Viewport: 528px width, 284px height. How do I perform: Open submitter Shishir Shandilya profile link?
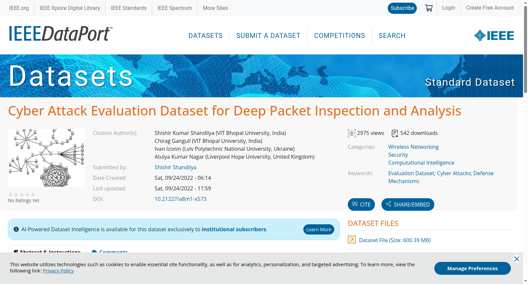[176, 168]
